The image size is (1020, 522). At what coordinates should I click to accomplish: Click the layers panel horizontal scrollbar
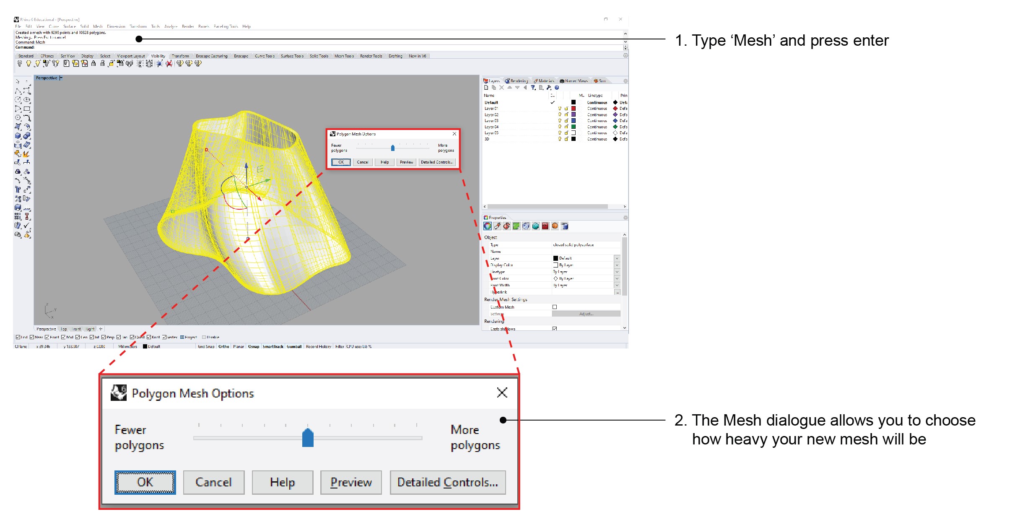pos(547,207)
